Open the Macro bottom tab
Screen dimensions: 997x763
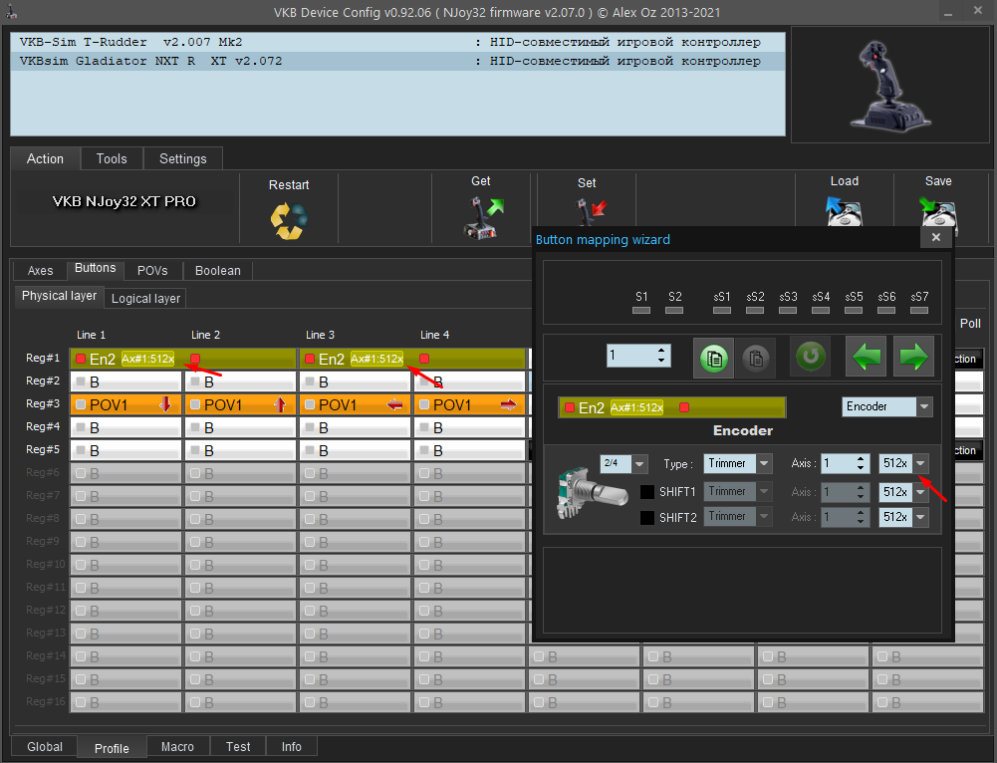pyautogui.click(x=177, y=746)
